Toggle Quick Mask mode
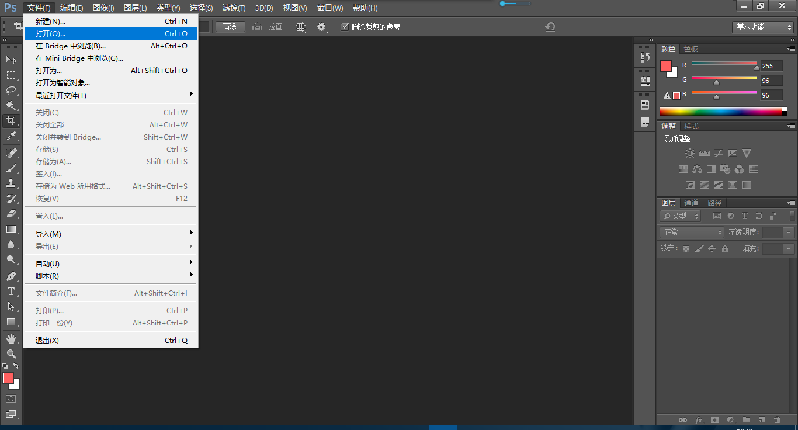Viewport: 798px width, 430px height. (11, 398)
